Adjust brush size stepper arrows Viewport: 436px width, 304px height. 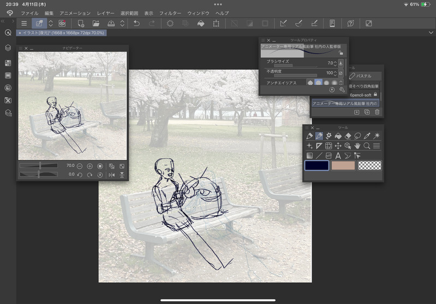(x=335, y=63)
